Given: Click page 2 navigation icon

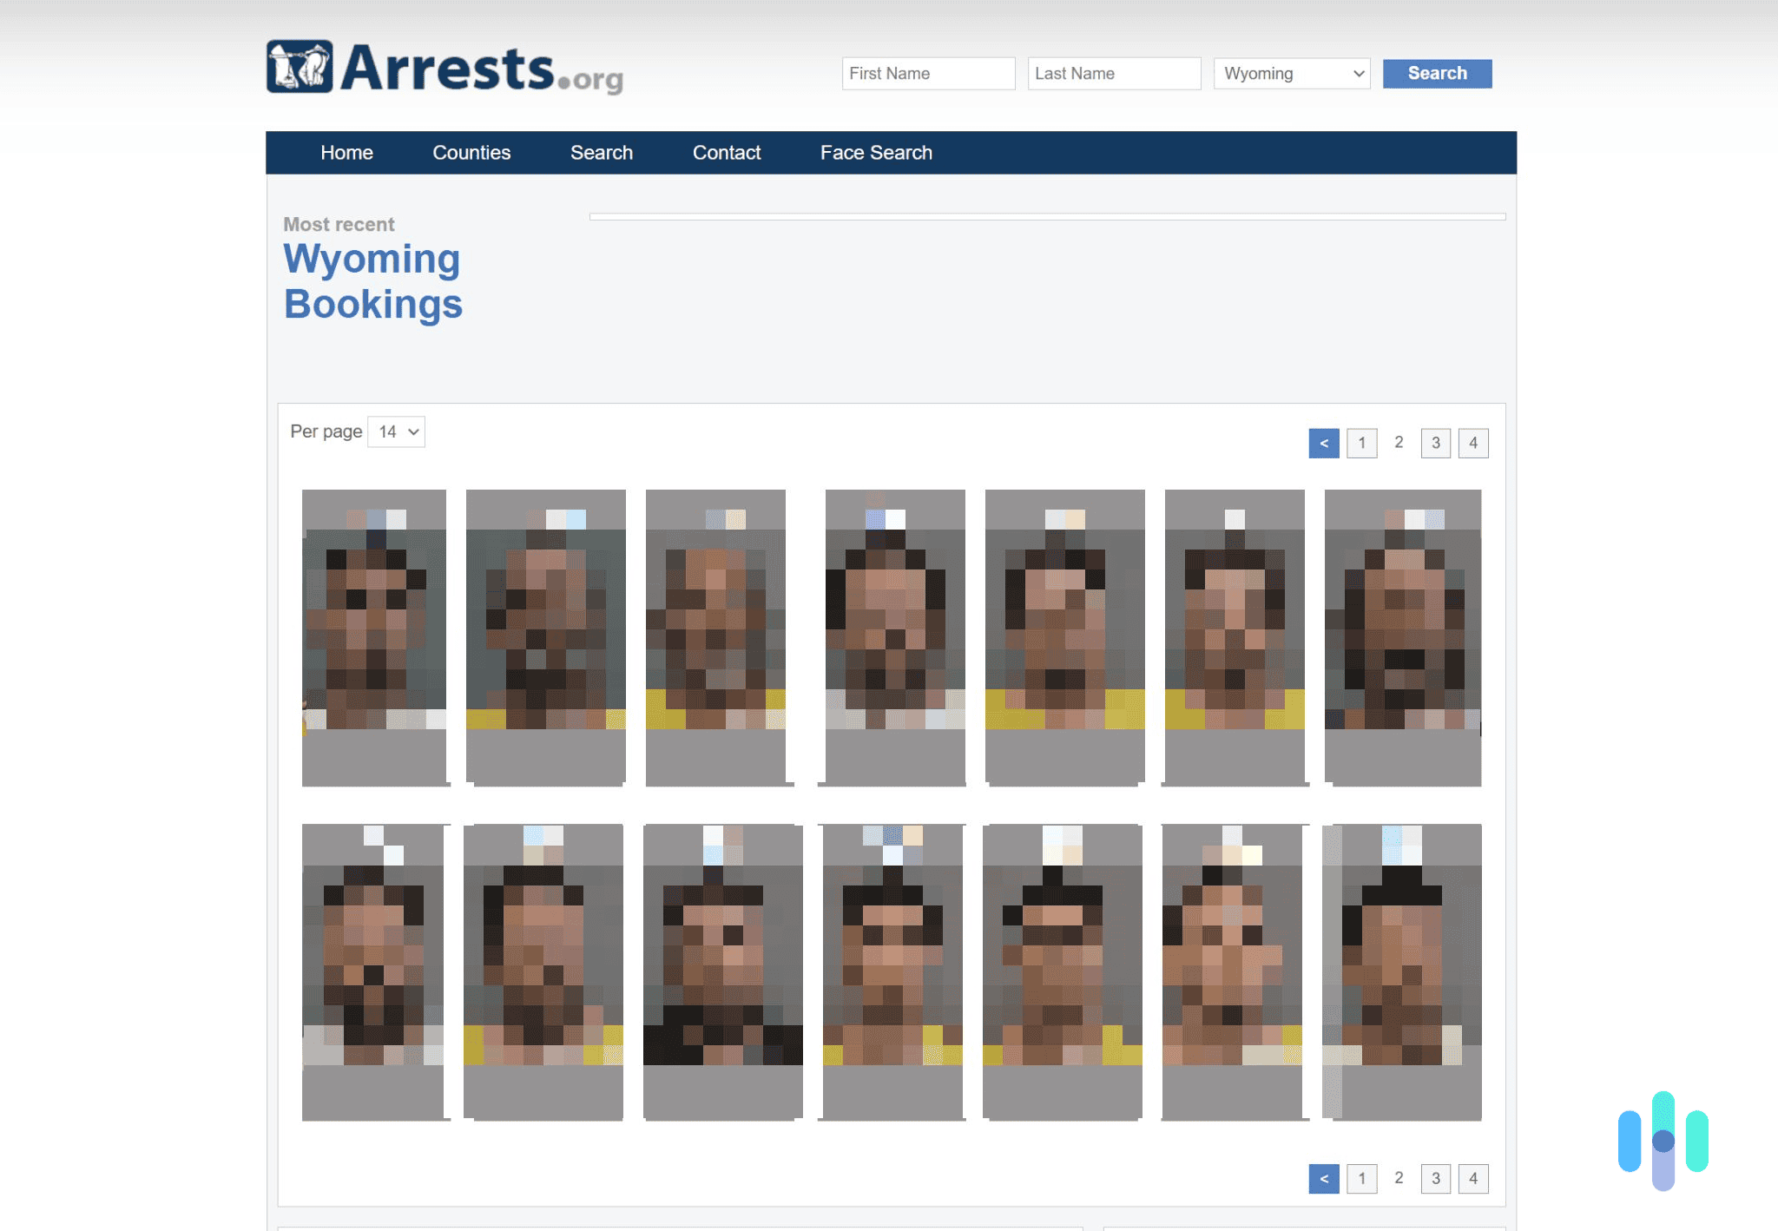Looking at the screenshot, I should pos(1399,442).
